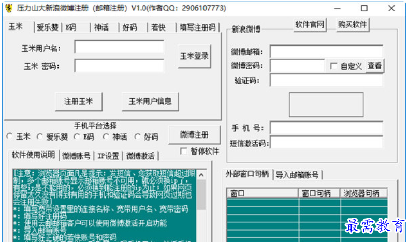Viewport: 409px width, 242px height.
Task: Click the instructions scrollbar up arrow
Action: (x=201, y=175)
